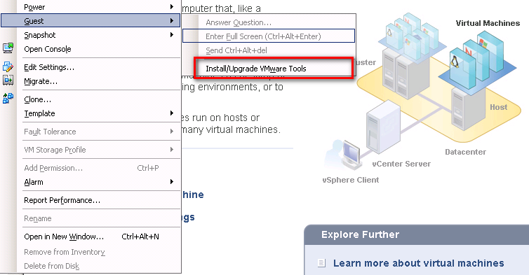Click Send Ctrl+Alt+del submenu item

[269, 50]
